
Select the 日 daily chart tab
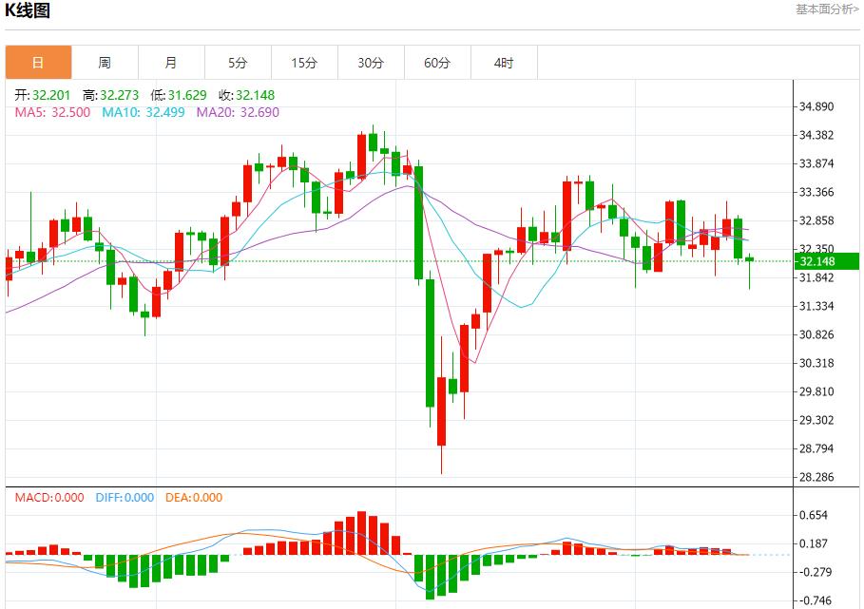click(38, 63)
